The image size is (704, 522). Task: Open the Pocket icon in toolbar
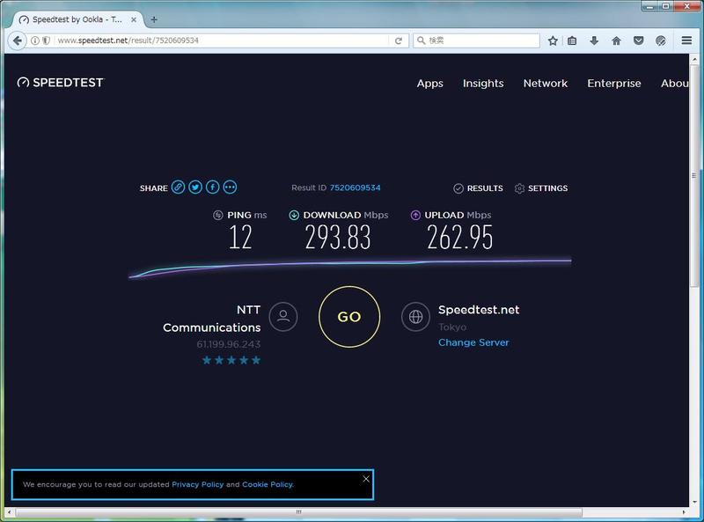click(638, 40)
